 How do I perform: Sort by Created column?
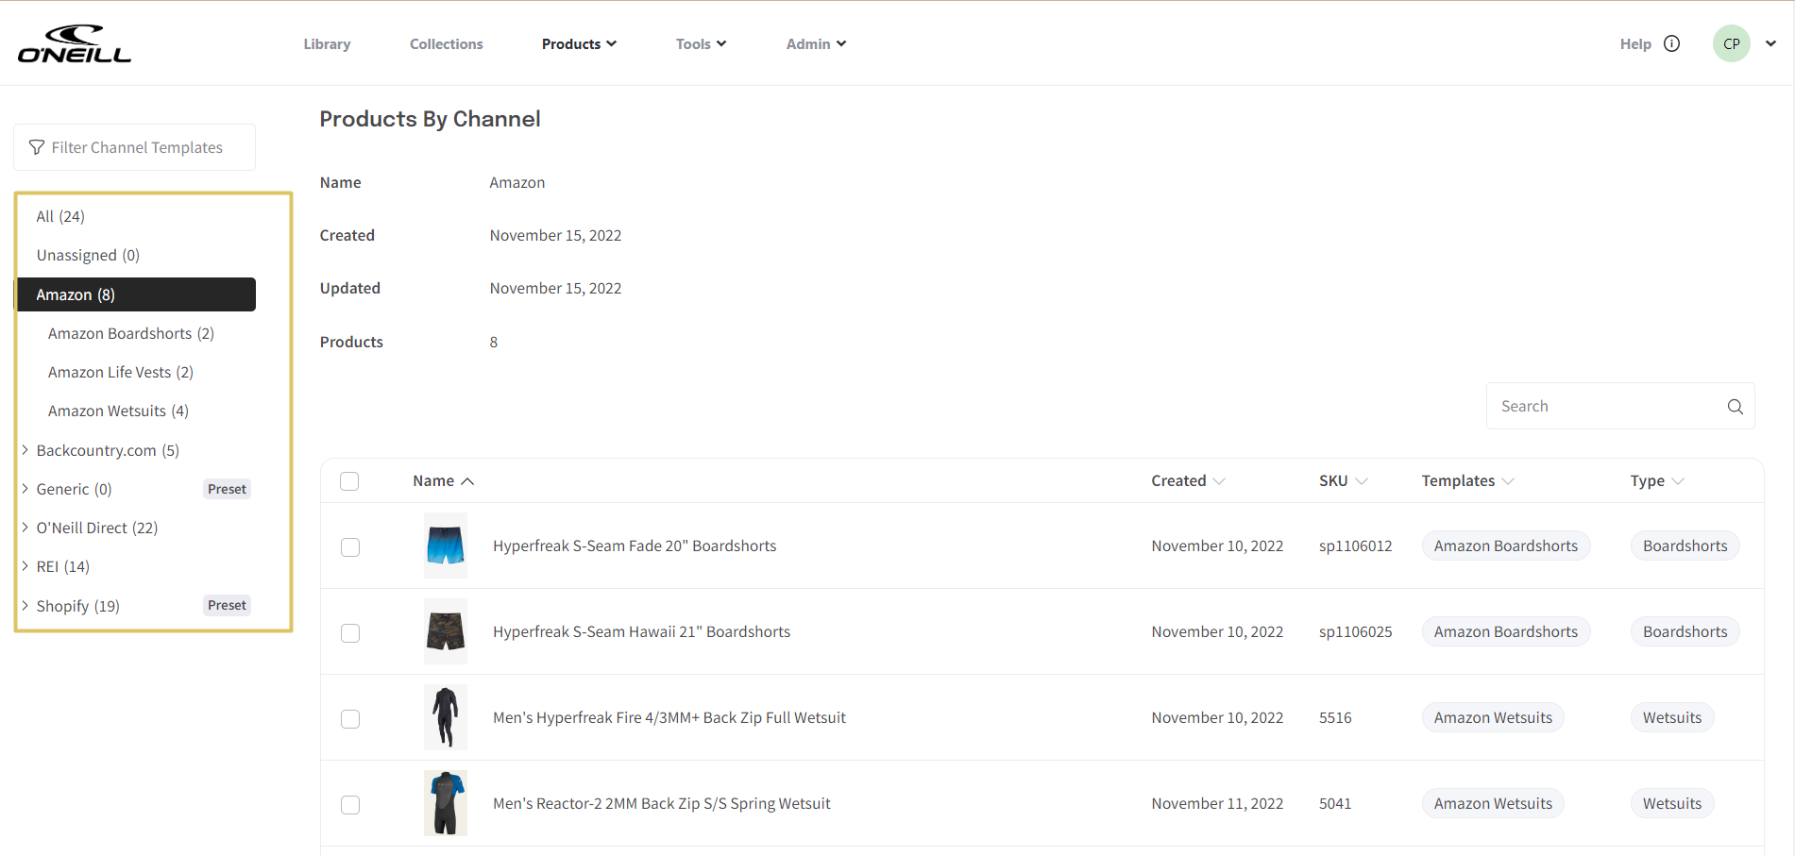click(x=1188, y=480)
